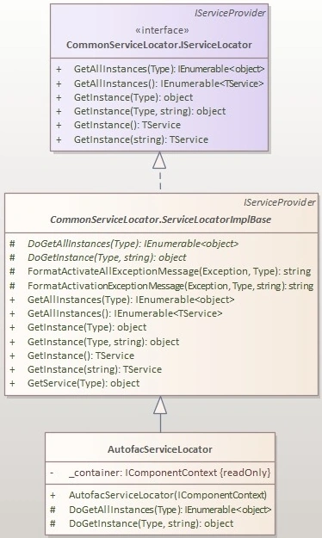Click IServiceProvider label in the ServiceLocatorImplBase box
Screen dimensions: 322x538
[x=280, y=202]
